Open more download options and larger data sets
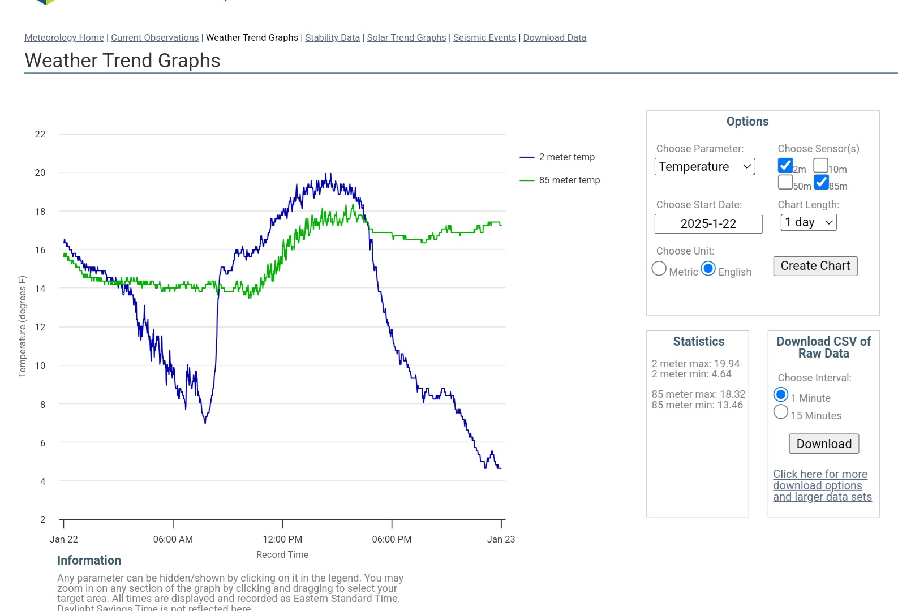Image resolution: width=898 pixels, height=611 pixels. 822,485
